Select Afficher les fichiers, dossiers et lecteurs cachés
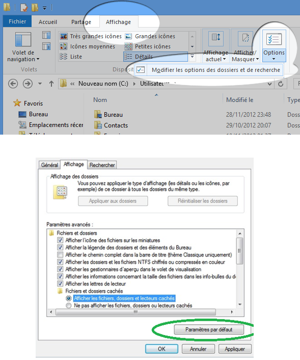Screen dimensions: 300x360 68,298
